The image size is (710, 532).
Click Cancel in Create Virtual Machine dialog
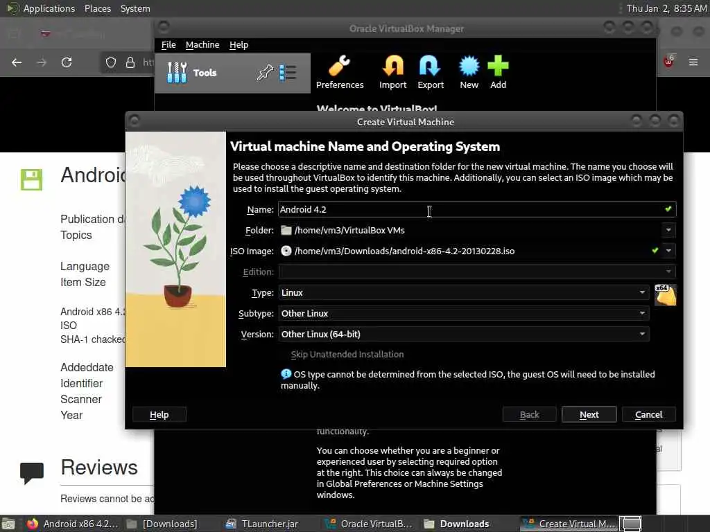coord(649,414)
